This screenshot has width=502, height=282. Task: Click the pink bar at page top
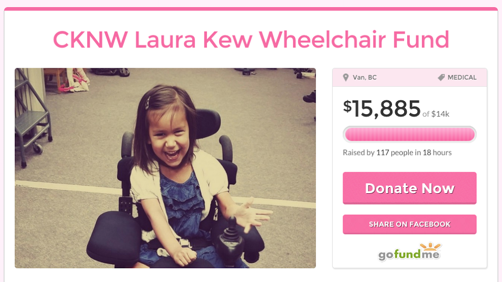coord(251,9)
